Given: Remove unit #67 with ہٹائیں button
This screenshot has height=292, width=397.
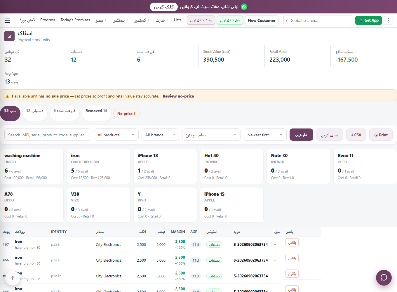Looking at the screenshot, I should tap(292, 242).
